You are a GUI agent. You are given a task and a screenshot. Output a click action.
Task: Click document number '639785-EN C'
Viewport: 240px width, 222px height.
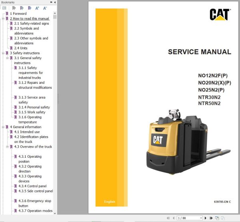tap(222, 202)
